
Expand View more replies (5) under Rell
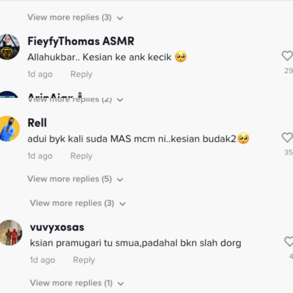pyautogui.click(x=75, y=179)
